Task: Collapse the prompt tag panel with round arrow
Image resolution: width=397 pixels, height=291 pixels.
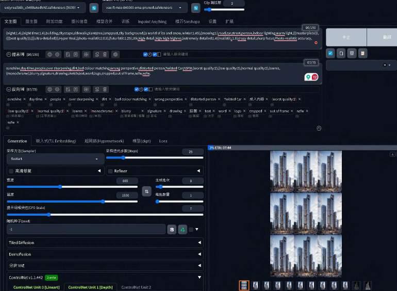Action: 319,128
